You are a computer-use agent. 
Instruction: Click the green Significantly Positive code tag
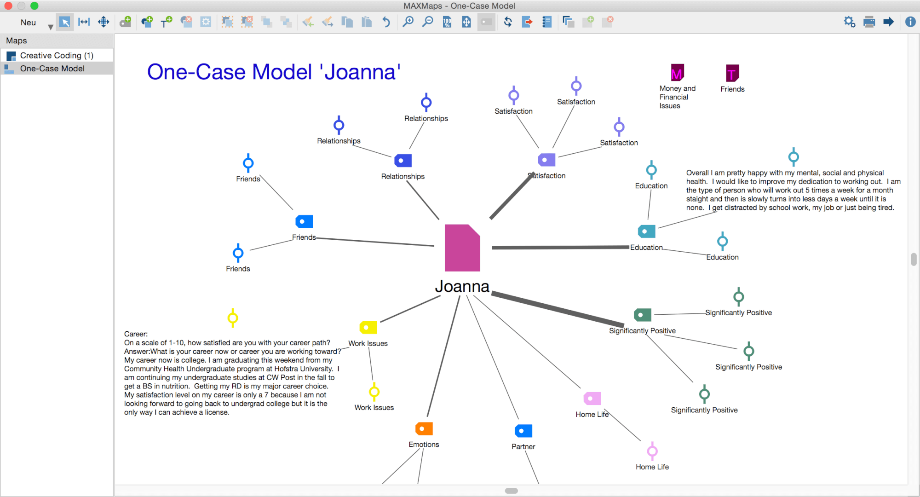point(642,315)
